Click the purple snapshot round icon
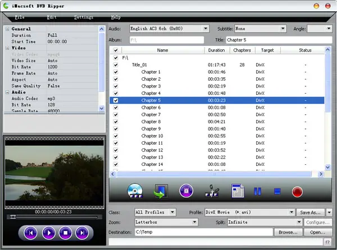The width and height of the screenshot is (337, 250). pyautogui.click(x=186, y=191)
